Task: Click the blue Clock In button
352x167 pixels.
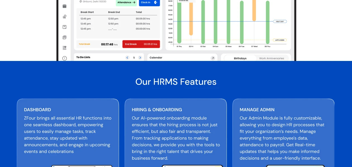Action: (149, 3)
